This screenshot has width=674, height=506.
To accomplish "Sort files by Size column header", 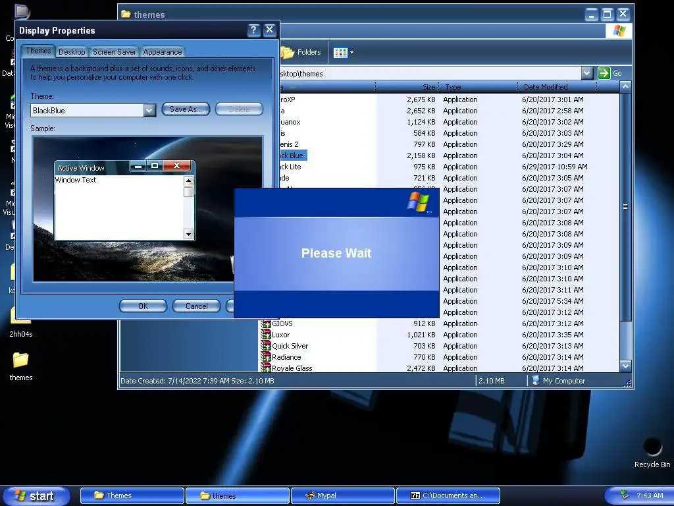I will point(407,87).
